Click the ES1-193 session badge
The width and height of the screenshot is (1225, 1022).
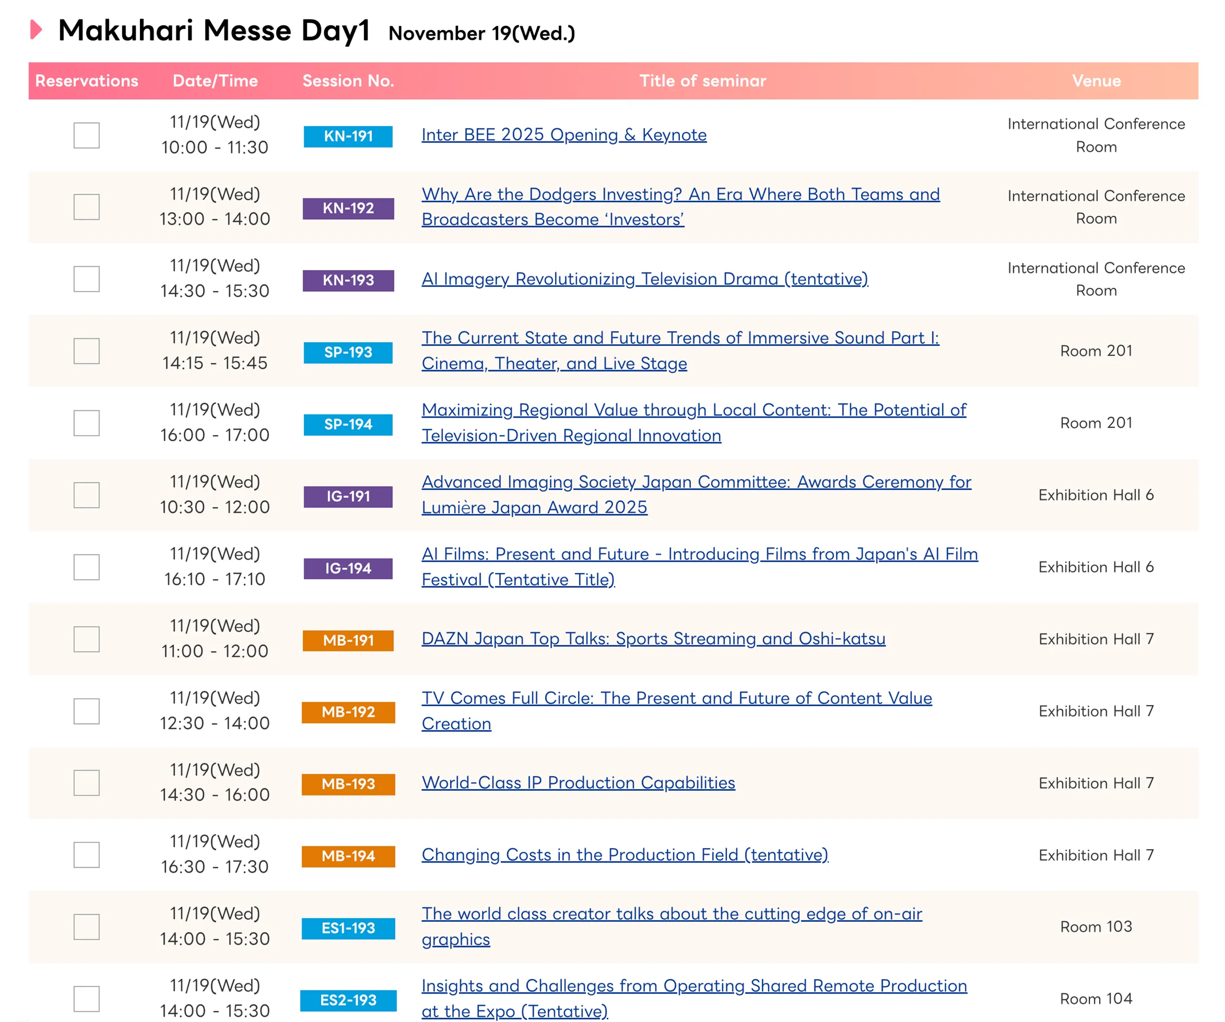[x=348, y=928]
